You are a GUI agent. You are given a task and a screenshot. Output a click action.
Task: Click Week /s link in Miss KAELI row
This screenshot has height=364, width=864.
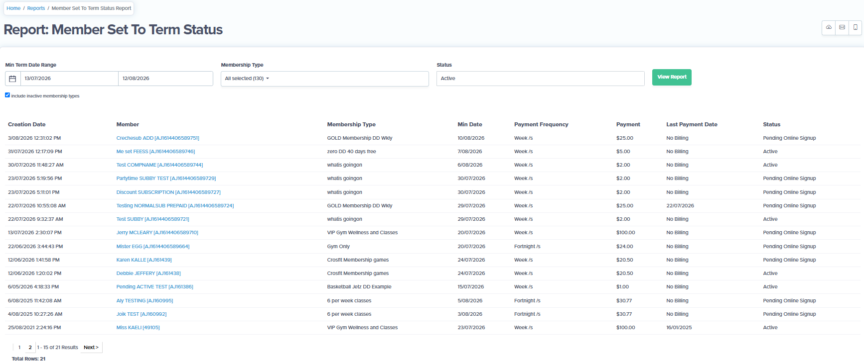(523, 328)
